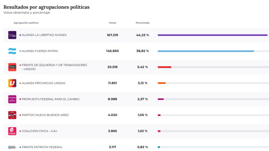269x151 pixels.
Task: Click the Frente de Izquierda party logo
Action: pos(12,67)
